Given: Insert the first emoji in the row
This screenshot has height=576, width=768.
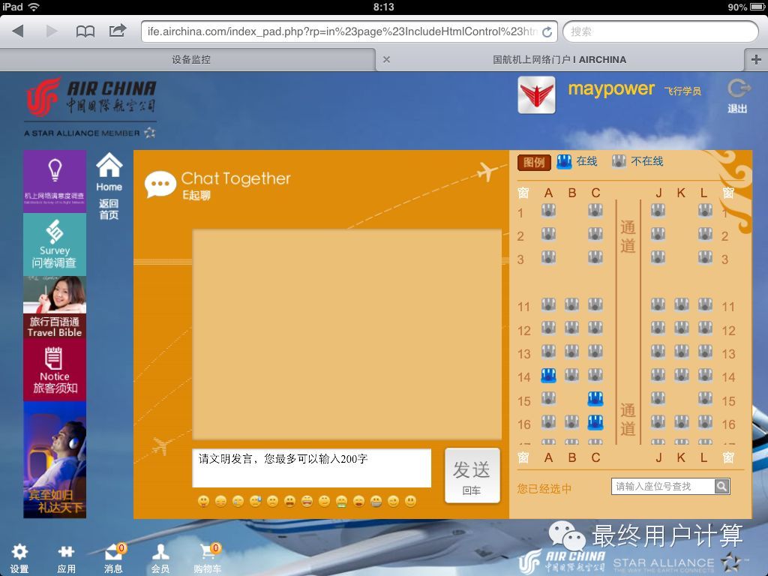Looking at the screenshot, I should click(203, 500).
